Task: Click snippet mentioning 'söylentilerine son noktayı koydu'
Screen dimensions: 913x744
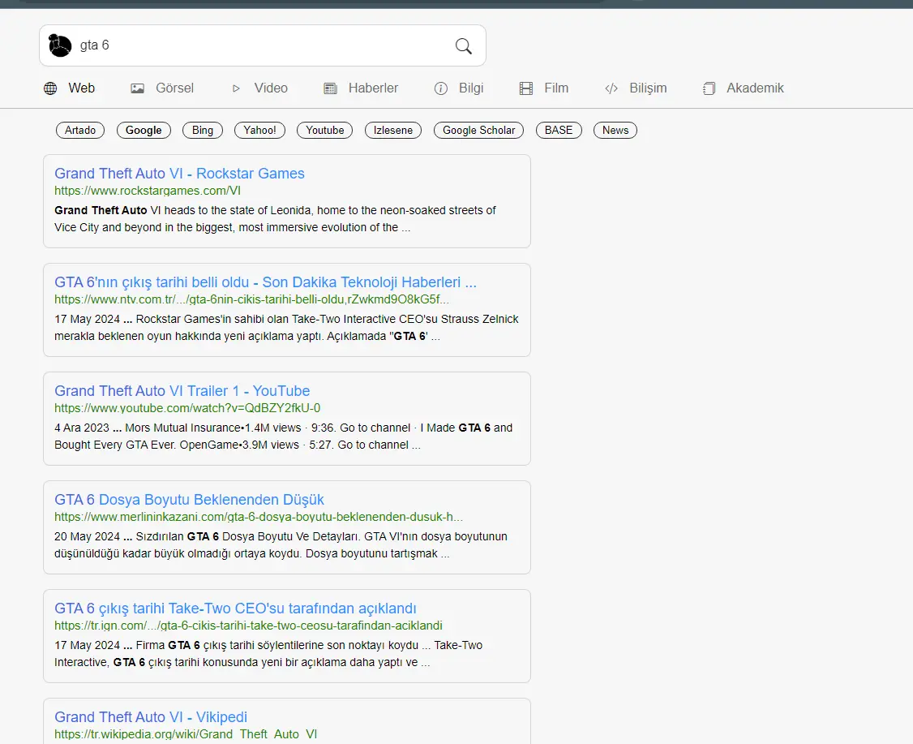Action: pyautogui.click(x=268, y=654)
